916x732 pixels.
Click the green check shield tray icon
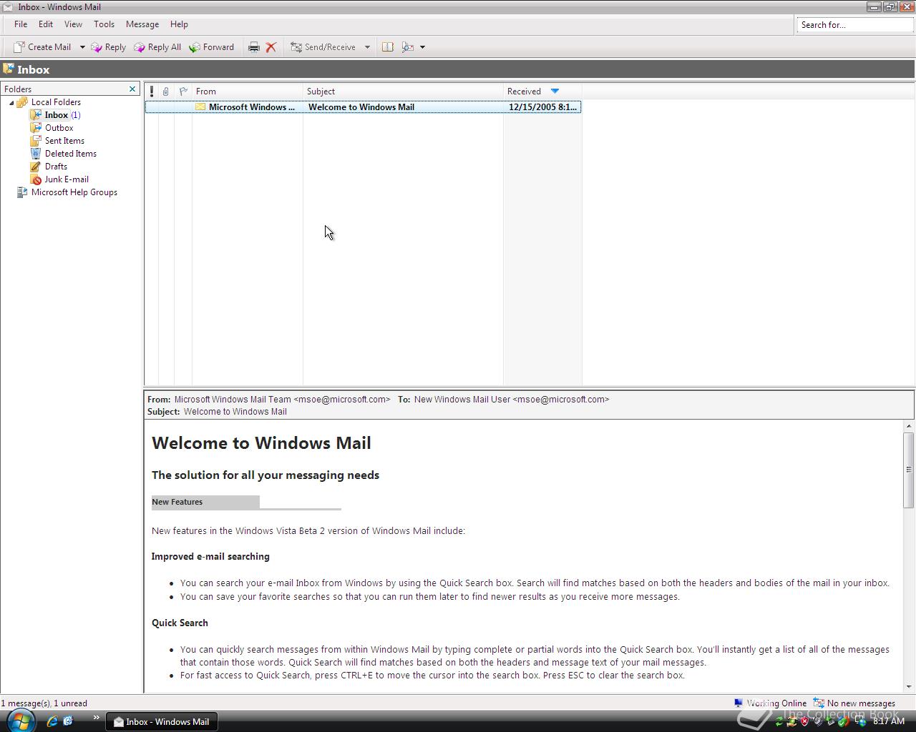(x=843, y=721)
